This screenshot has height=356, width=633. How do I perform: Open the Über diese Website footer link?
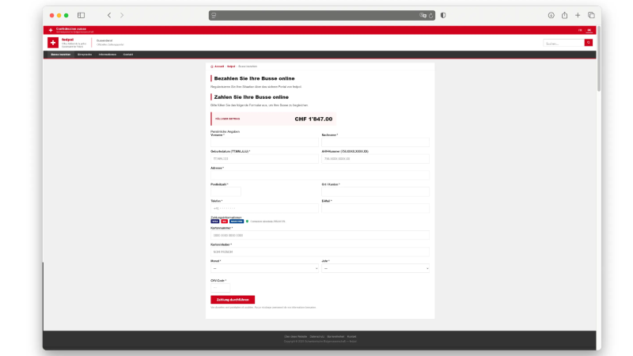click(295, 337)
